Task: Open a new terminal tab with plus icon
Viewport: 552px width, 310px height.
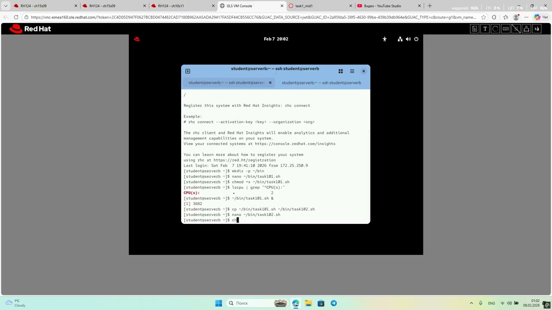Action: pos(188,71)
